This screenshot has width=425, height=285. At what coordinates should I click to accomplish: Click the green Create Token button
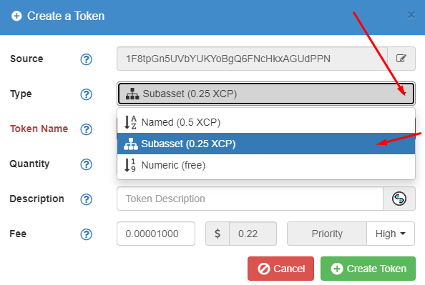[x=368, y=269]
